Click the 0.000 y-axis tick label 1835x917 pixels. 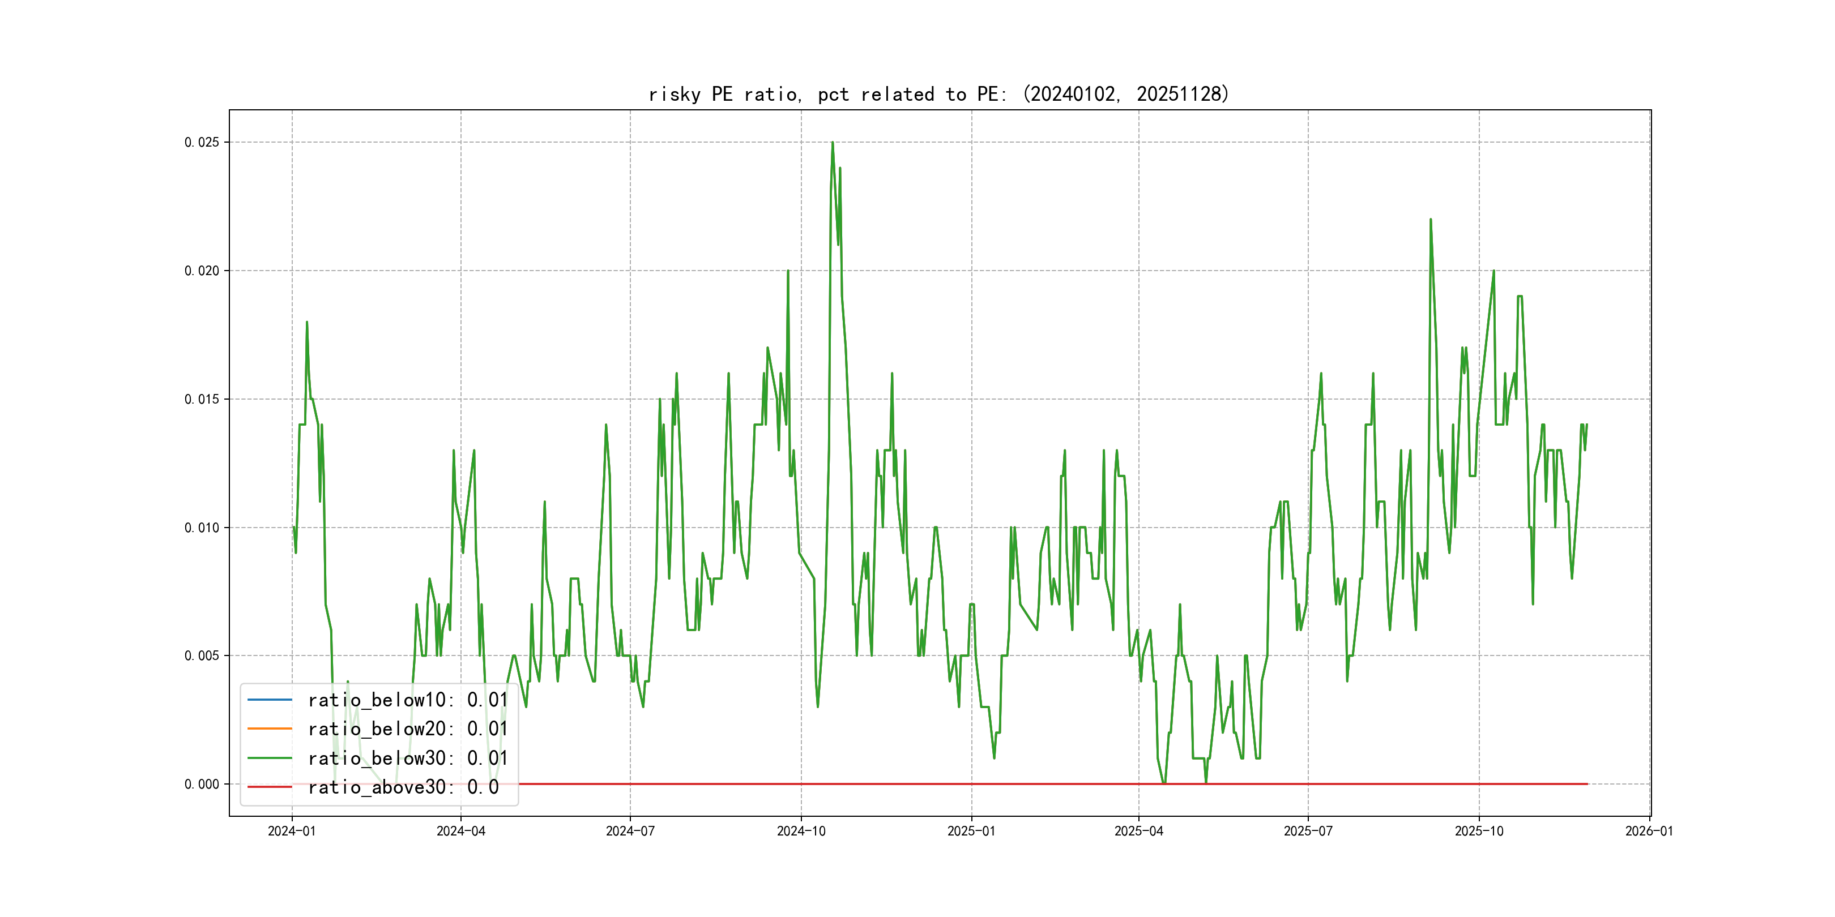[x=202, y=785]
